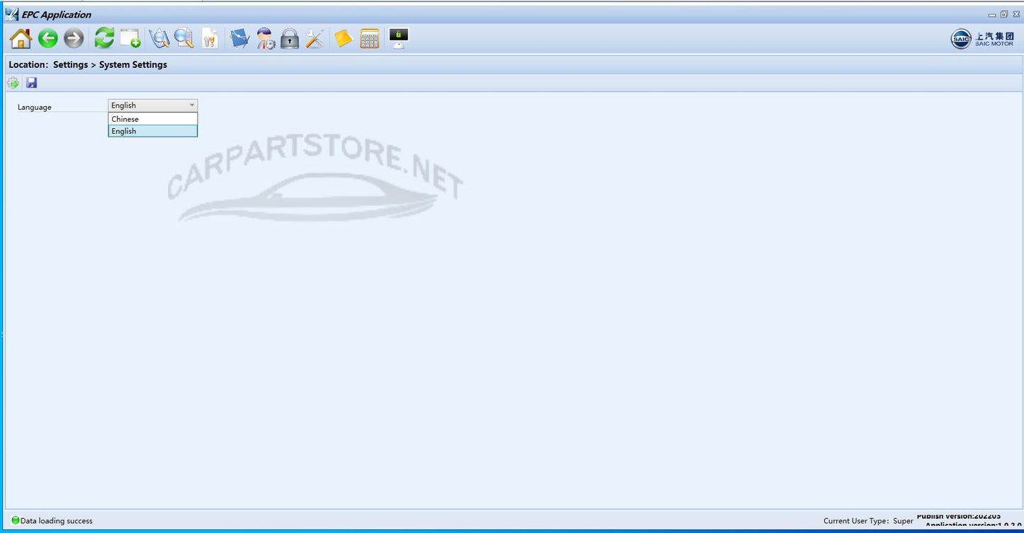Click the padlock icon
This screenshot has height=533, width=1024.
[x=289, y=38]
